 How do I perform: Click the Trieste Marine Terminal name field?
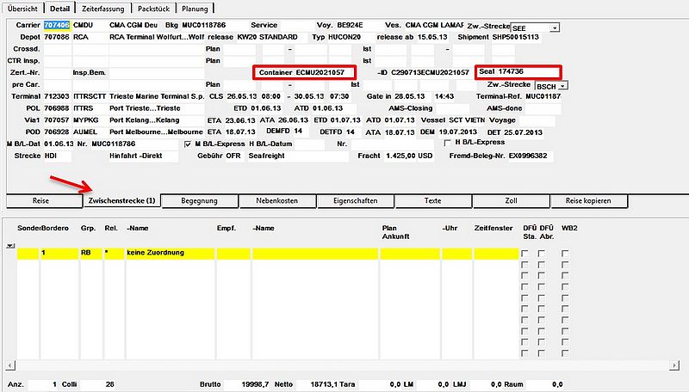(x=157, y=96)
